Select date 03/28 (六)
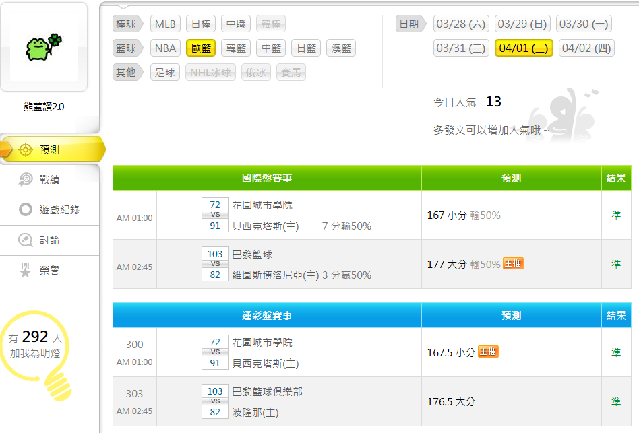 [461, 24]
